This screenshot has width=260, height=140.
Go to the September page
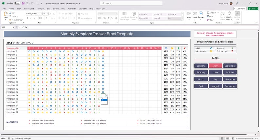click(230, 66)
